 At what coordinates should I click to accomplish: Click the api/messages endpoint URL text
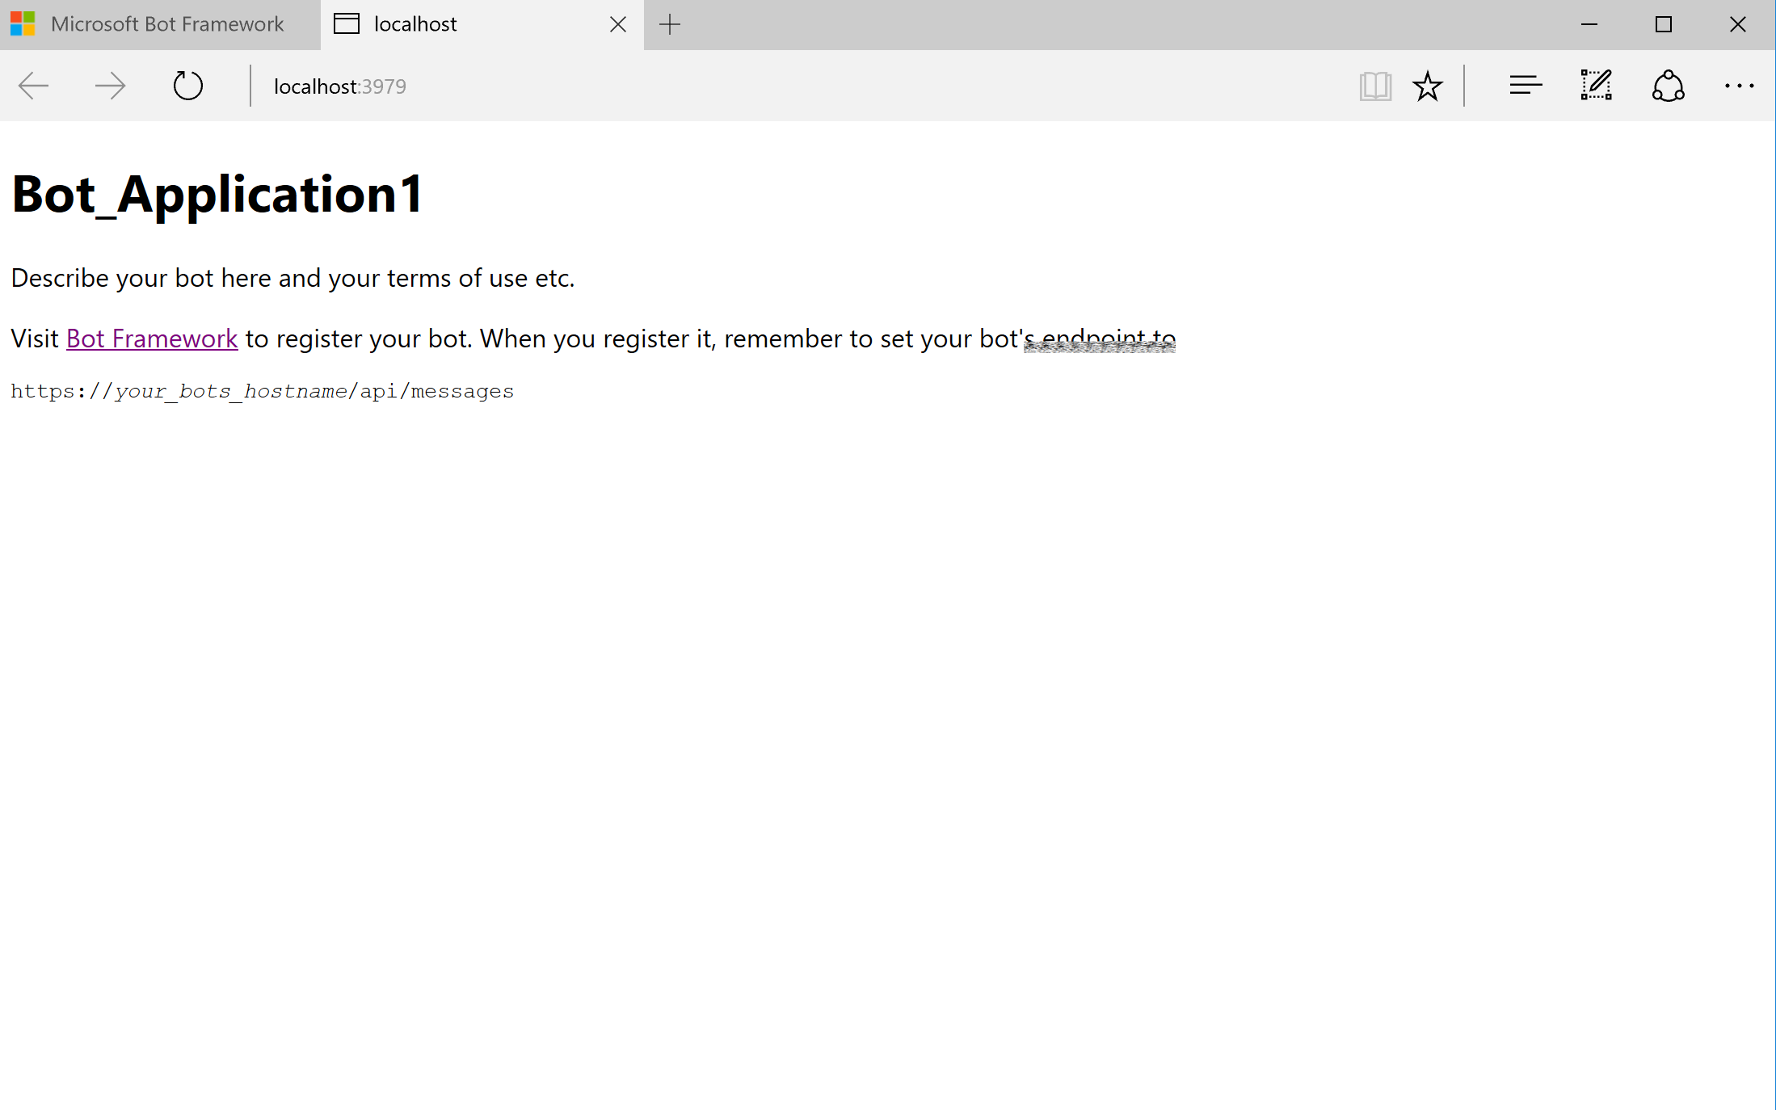coord(263,392)
